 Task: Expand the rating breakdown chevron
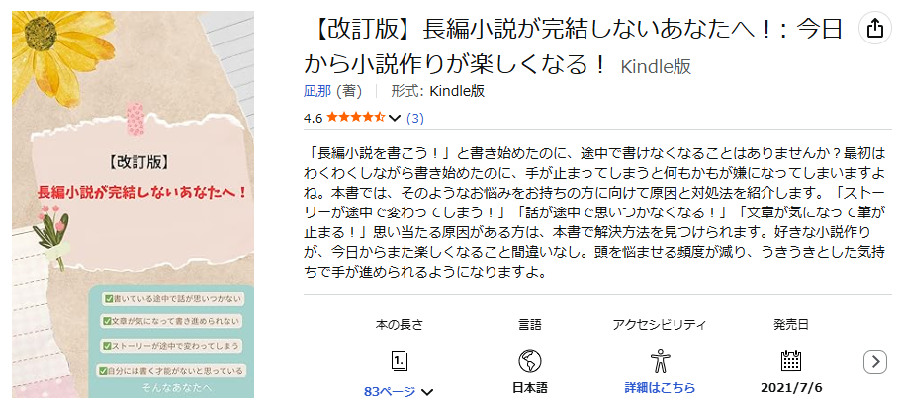click(x=395, y=119)
